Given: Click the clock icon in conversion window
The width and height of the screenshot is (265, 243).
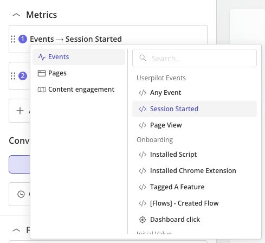Looking at the screenshot, I should point(21,194).
